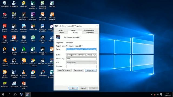Select the Adobe Reader XI desktop icon
173x97 pixels.
tap(5, 39)
